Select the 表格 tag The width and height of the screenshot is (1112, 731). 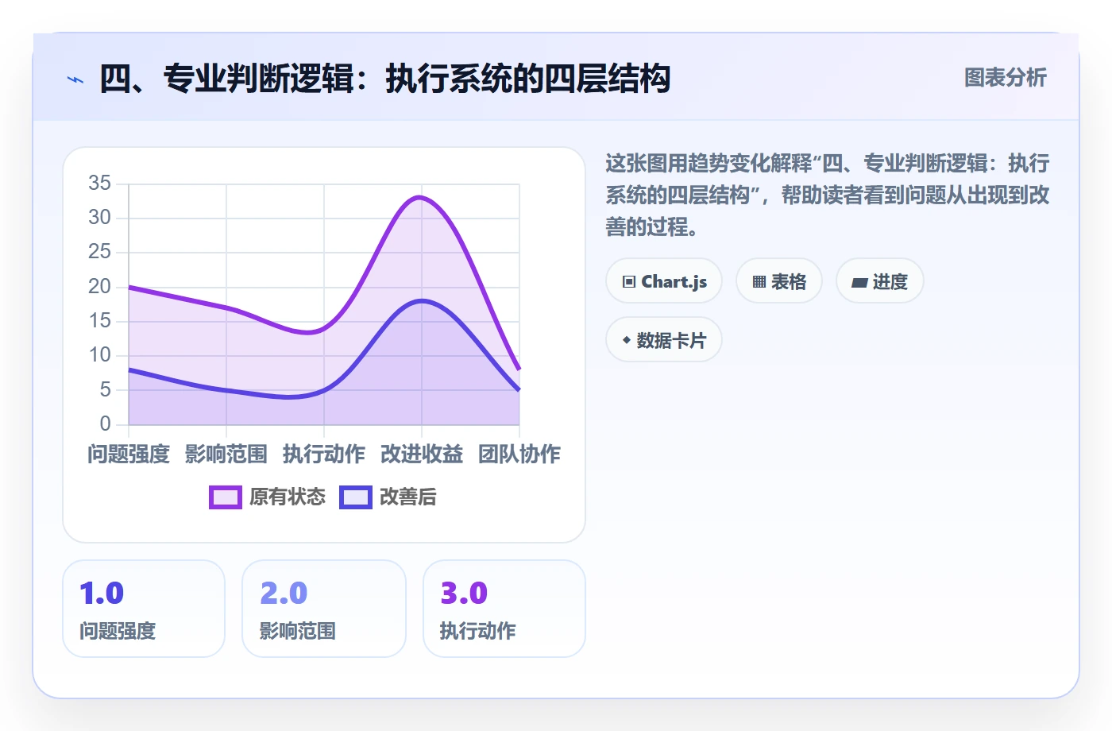[779, 281]
